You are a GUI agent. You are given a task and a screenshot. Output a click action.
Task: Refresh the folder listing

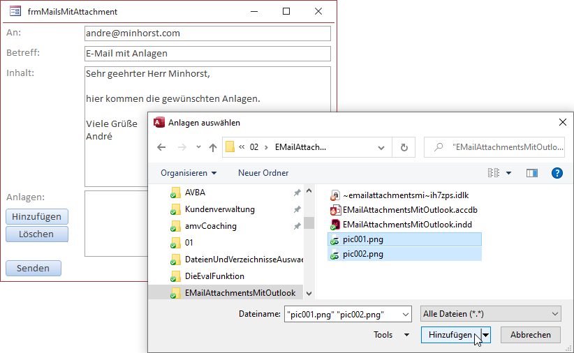pos(404,147)
